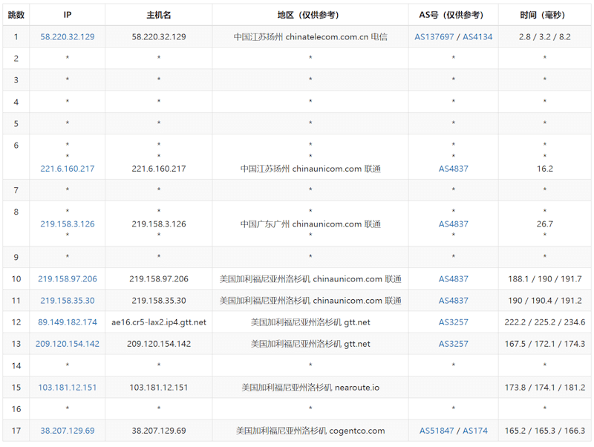
Task: Click the 主机名 column header
Action: [x=159, y=15]
